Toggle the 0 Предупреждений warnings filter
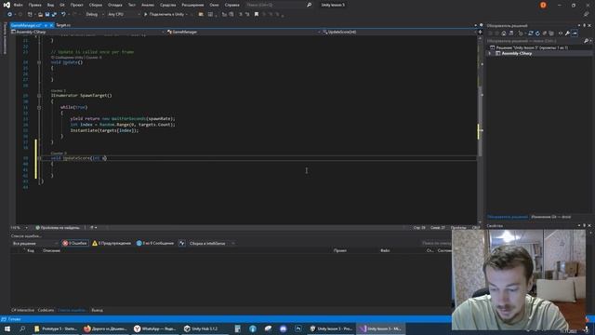The height and width of the screenshot is (335, 595). tap(112, 244)
